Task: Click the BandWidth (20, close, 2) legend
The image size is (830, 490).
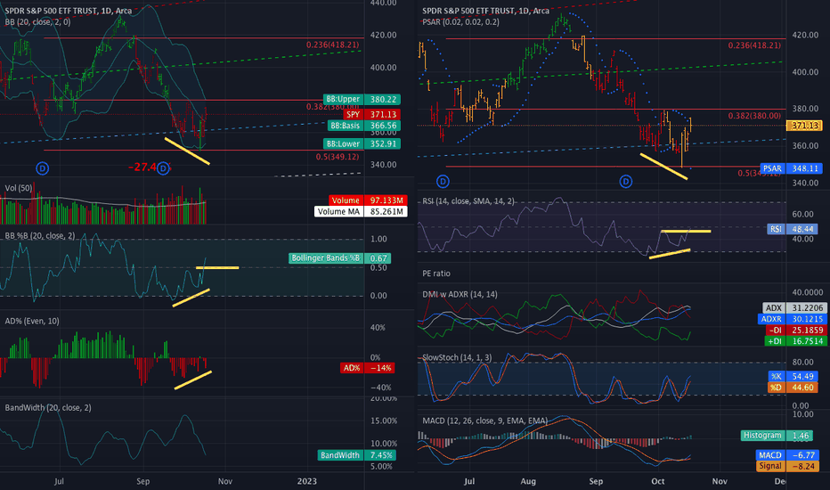Action: coord(47,408)
